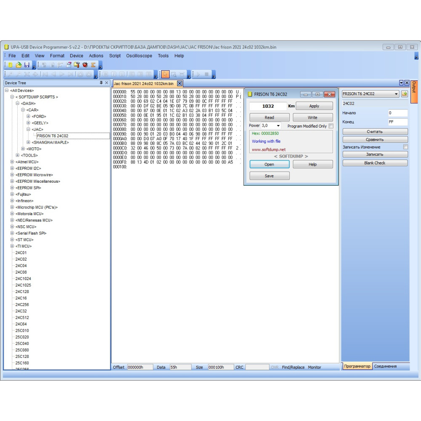Expand the MOTO tree node
The image size is (421, 421).
click(23, 149)
